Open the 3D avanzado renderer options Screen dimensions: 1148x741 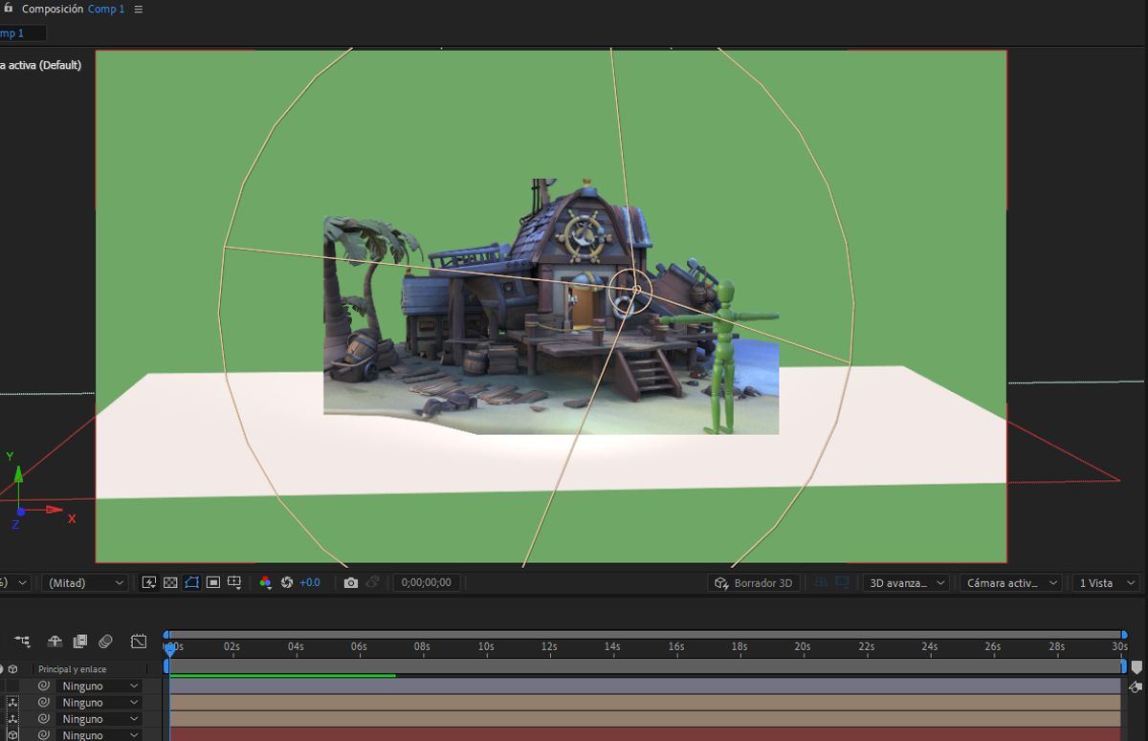coord(905,582)
